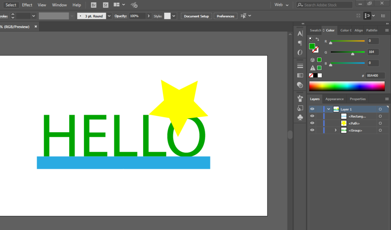Image resolution: width=391 pixels, height=230 pixels.
Task: Click the Preferences button
Action: pyautogui.click(x=226, y=16)
